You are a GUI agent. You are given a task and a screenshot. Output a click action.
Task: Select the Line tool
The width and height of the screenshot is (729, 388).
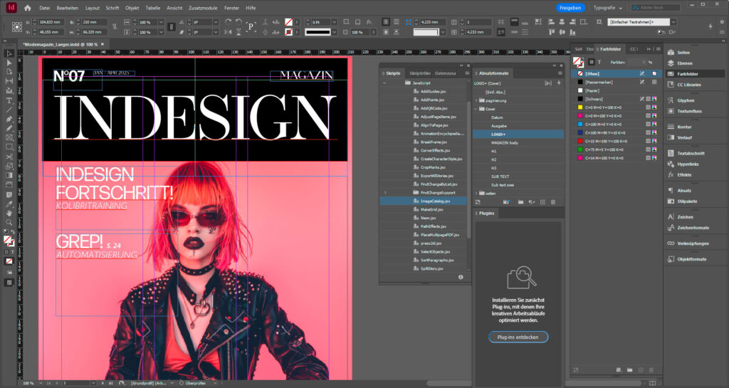pos(9,110)
